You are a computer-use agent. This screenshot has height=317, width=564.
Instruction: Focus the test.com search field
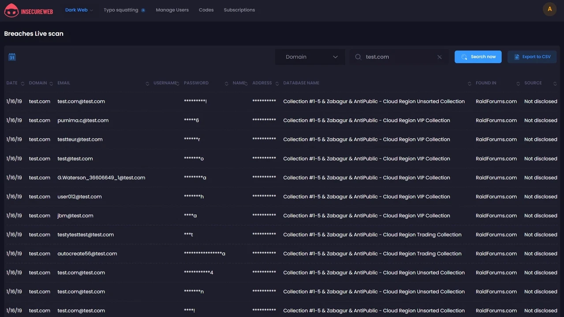click(397, 57)
